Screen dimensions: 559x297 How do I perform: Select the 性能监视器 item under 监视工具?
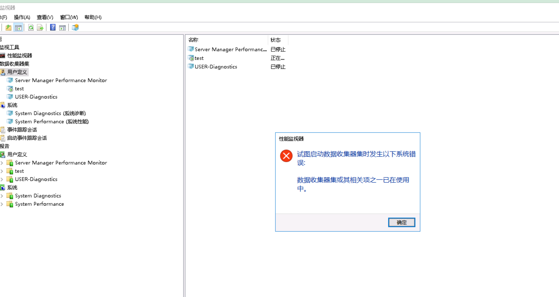(x=20, y=55)
